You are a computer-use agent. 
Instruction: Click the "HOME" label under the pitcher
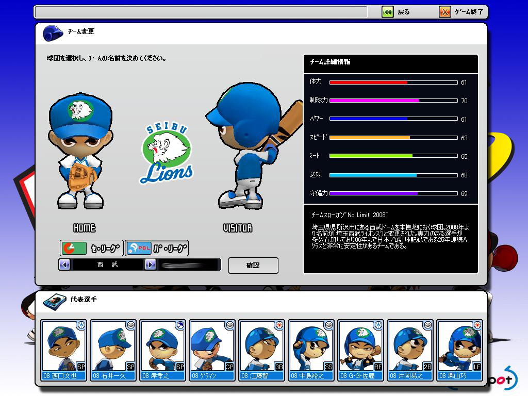click(85, 228)
